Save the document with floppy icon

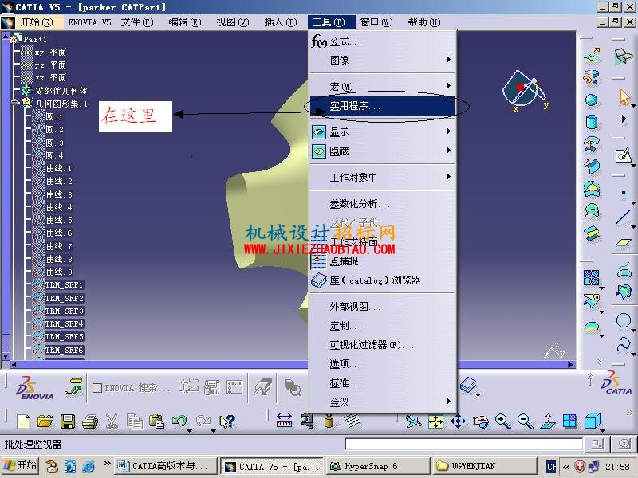click(x=68, y=421)
